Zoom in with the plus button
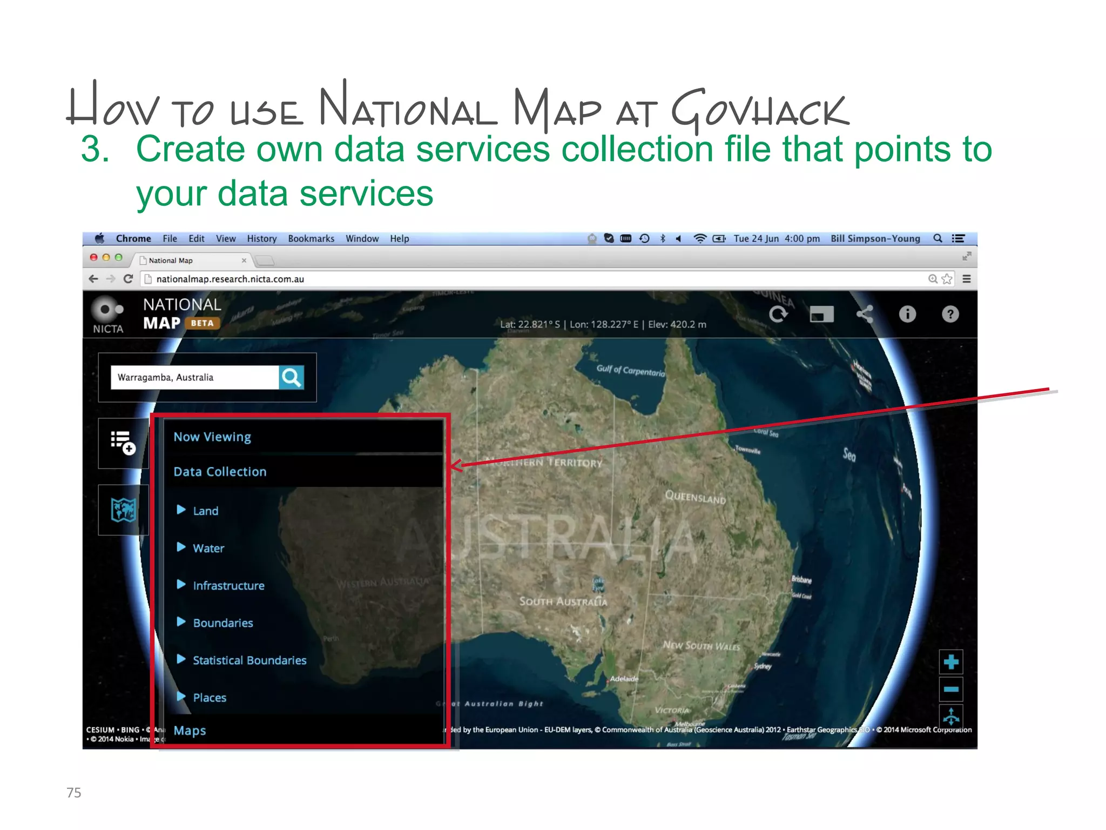 click(950, 662)
